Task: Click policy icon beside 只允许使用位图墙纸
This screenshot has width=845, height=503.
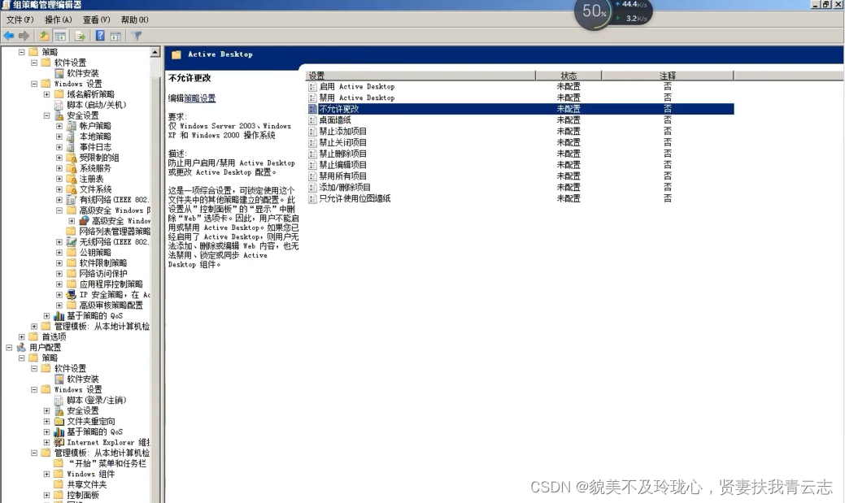Action: (x=312, y=199)
